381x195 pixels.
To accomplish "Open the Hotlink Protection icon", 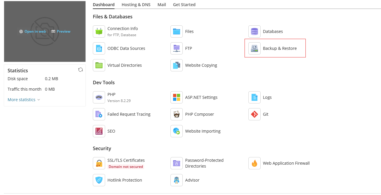I will [x=99, y=180].
